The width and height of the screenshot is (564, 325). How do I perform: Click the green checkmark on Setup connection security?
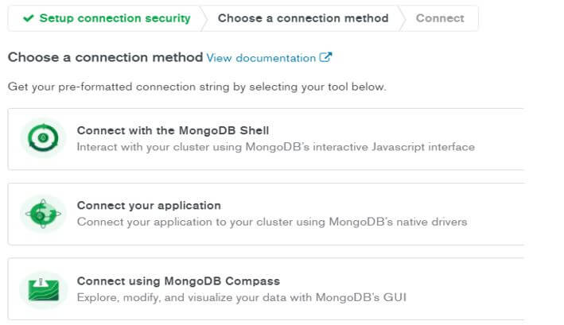(x=29, y=17)
